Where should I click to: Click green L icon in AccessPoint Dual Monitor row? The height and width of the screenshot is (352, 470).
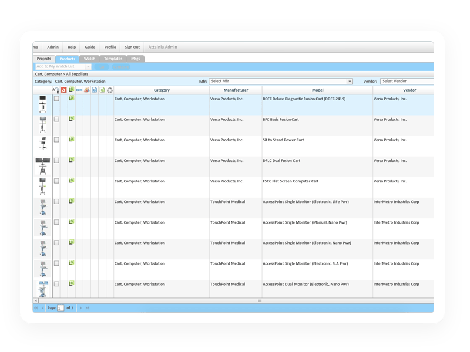[71, 283]
